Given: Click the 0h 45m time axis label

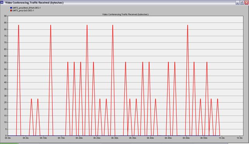Looking at the screenshot, I should pos(168,138).
